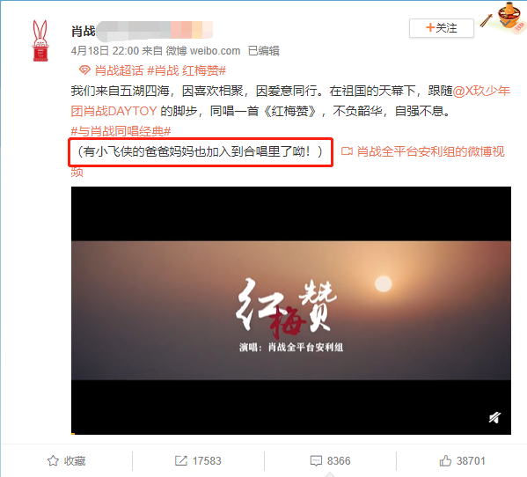Open the @X玖少年团肖战DAYTOY mention link

pyautogui.click(x=290, y=101)
